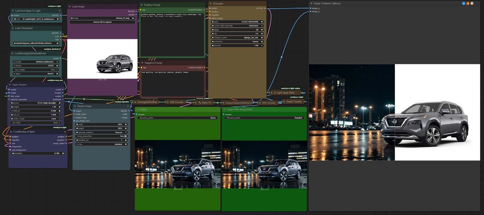The height and width of the screenshot is (215, 484).
Task: Open cache_mode none dropdown in Apply Adapter
Action: pyautogui.click(x=36, y=119)
